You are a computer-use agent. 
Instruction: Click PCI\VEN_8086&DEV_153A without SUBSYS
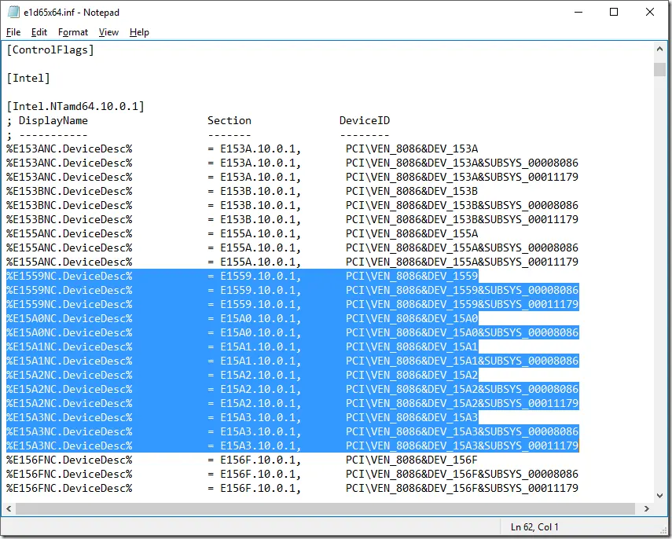point(412,148)
